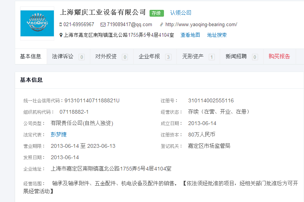Switch to the 法律诉讼 tab
The image size is (304, 202).
click(x=63, y=56)
